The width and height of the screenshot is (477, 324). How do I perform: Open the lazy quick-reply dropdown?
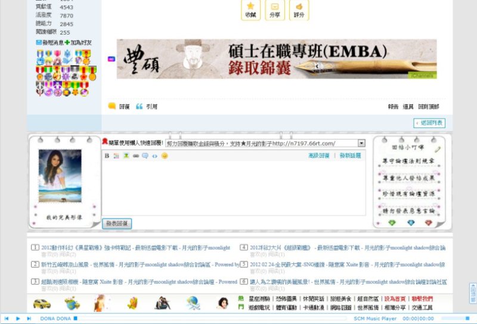click(x=361, y=143)
